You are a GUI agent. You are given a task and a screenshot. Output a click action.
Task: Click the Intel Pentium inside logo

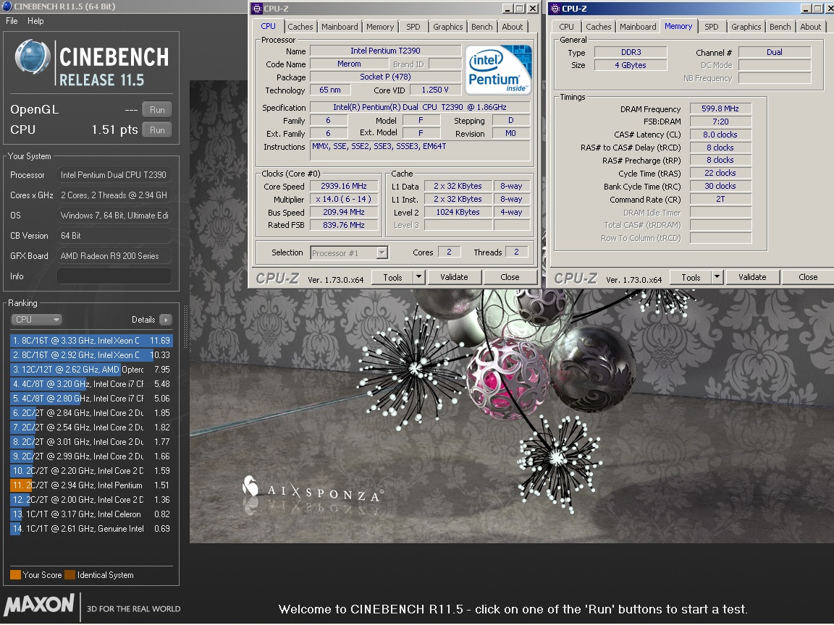click(498, 69)
